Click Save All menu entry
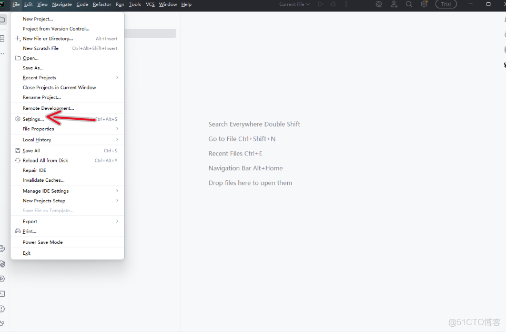 (x=67, y=151)
